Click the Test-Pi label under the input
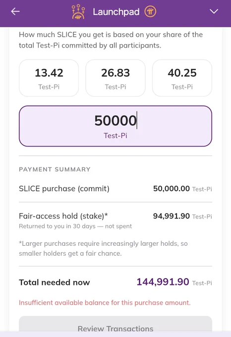Image resolution: width=231 pixels, height=337 pixels. coord(115,136)
